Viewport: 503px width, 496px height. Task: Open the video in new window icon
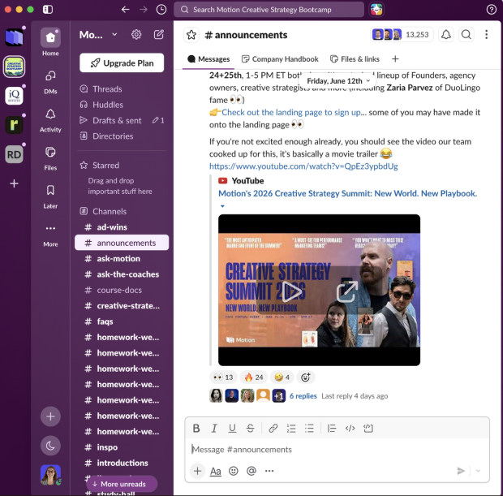pos(346,291)
